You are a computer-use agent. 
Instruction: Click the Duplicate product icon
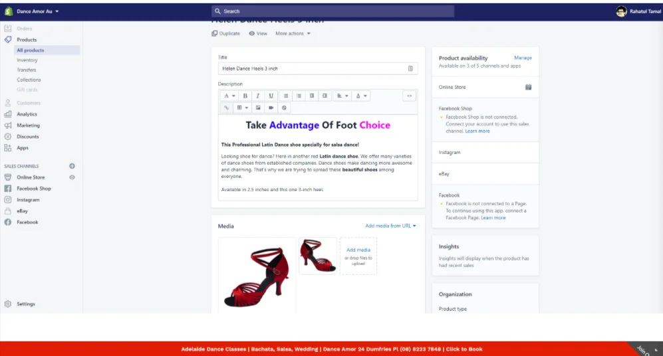[214, 33]
